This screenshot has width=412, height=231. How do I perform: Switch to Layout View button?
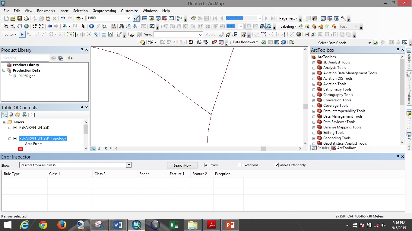coord(99,148)
